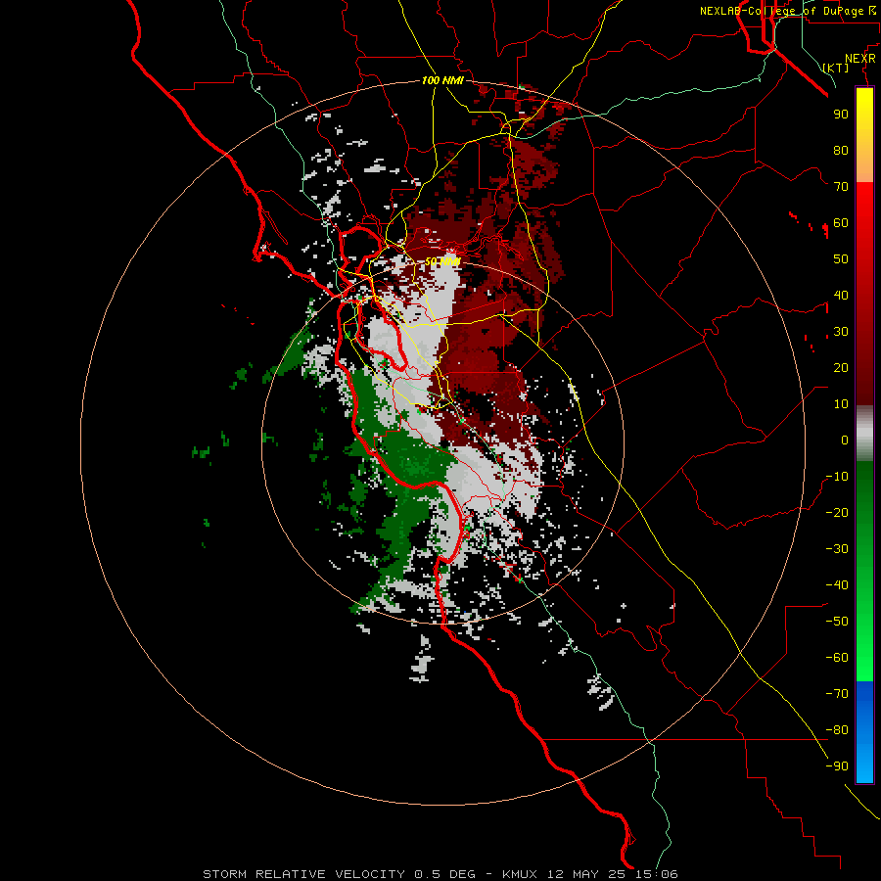The width and height of the screenshot is (881, 881).
Task: Click the "50" scale value
Action: [841, 259]
